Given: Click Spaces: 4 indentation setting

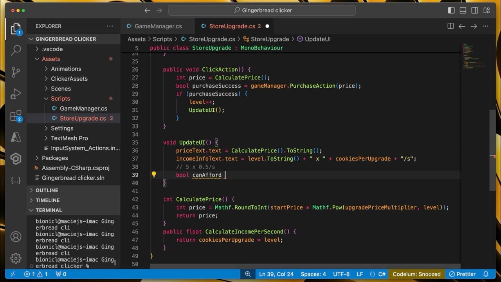Looking at the screenshot, I should [313, 274].
